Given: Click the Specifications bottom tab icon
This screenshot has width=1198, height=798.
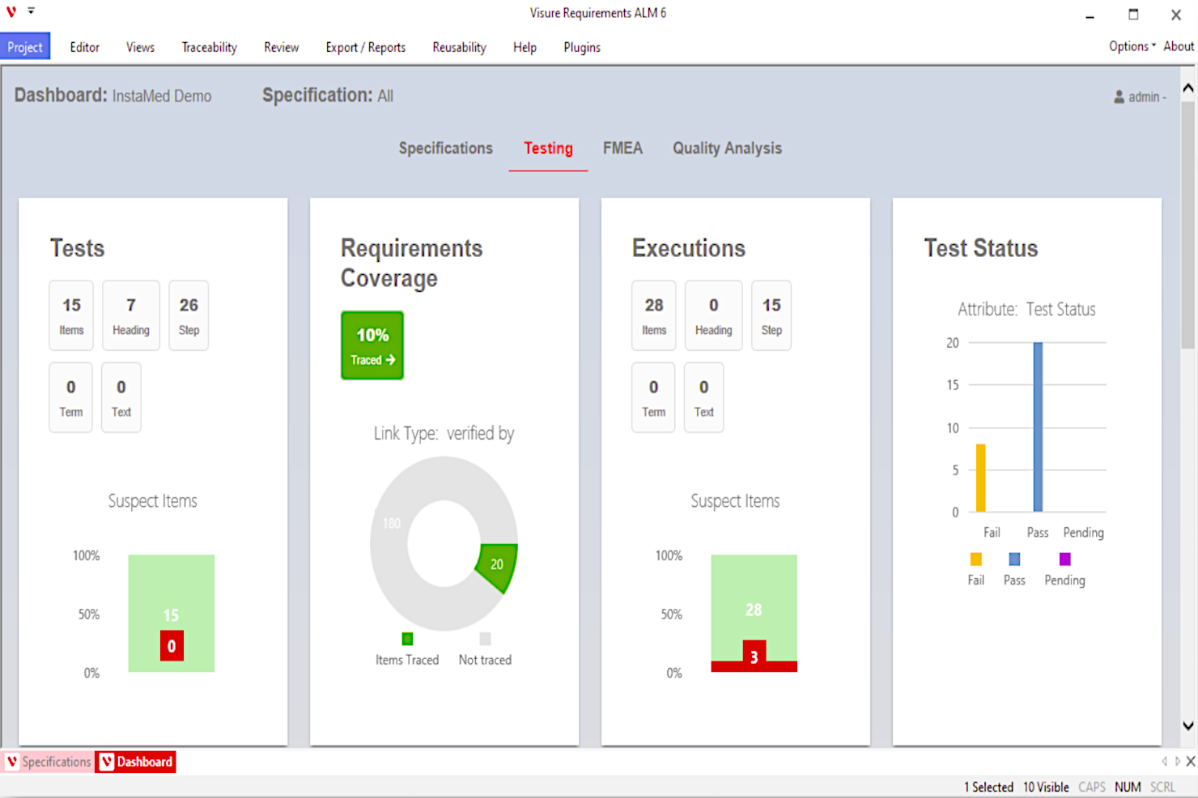Looking at the screenshot, I should (12, 762).
